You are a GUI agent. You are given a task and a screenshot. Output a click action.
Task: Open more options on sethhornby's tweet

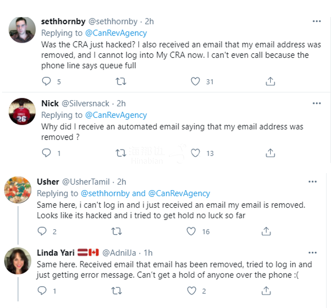(316, 21)
